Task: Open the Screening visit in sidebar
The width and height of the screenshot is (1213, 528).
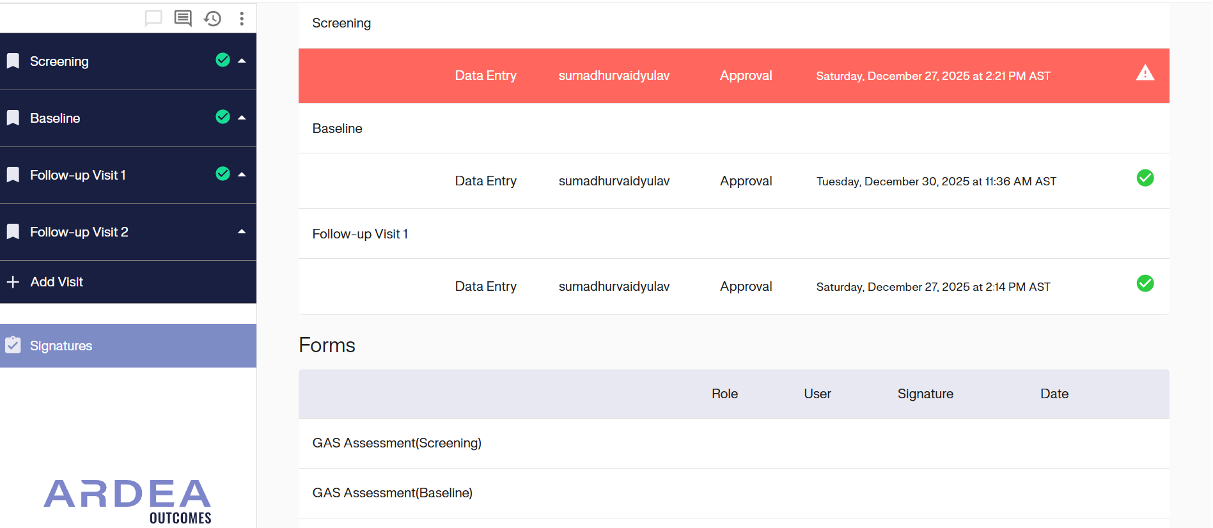Action: (x=128, y=61)
